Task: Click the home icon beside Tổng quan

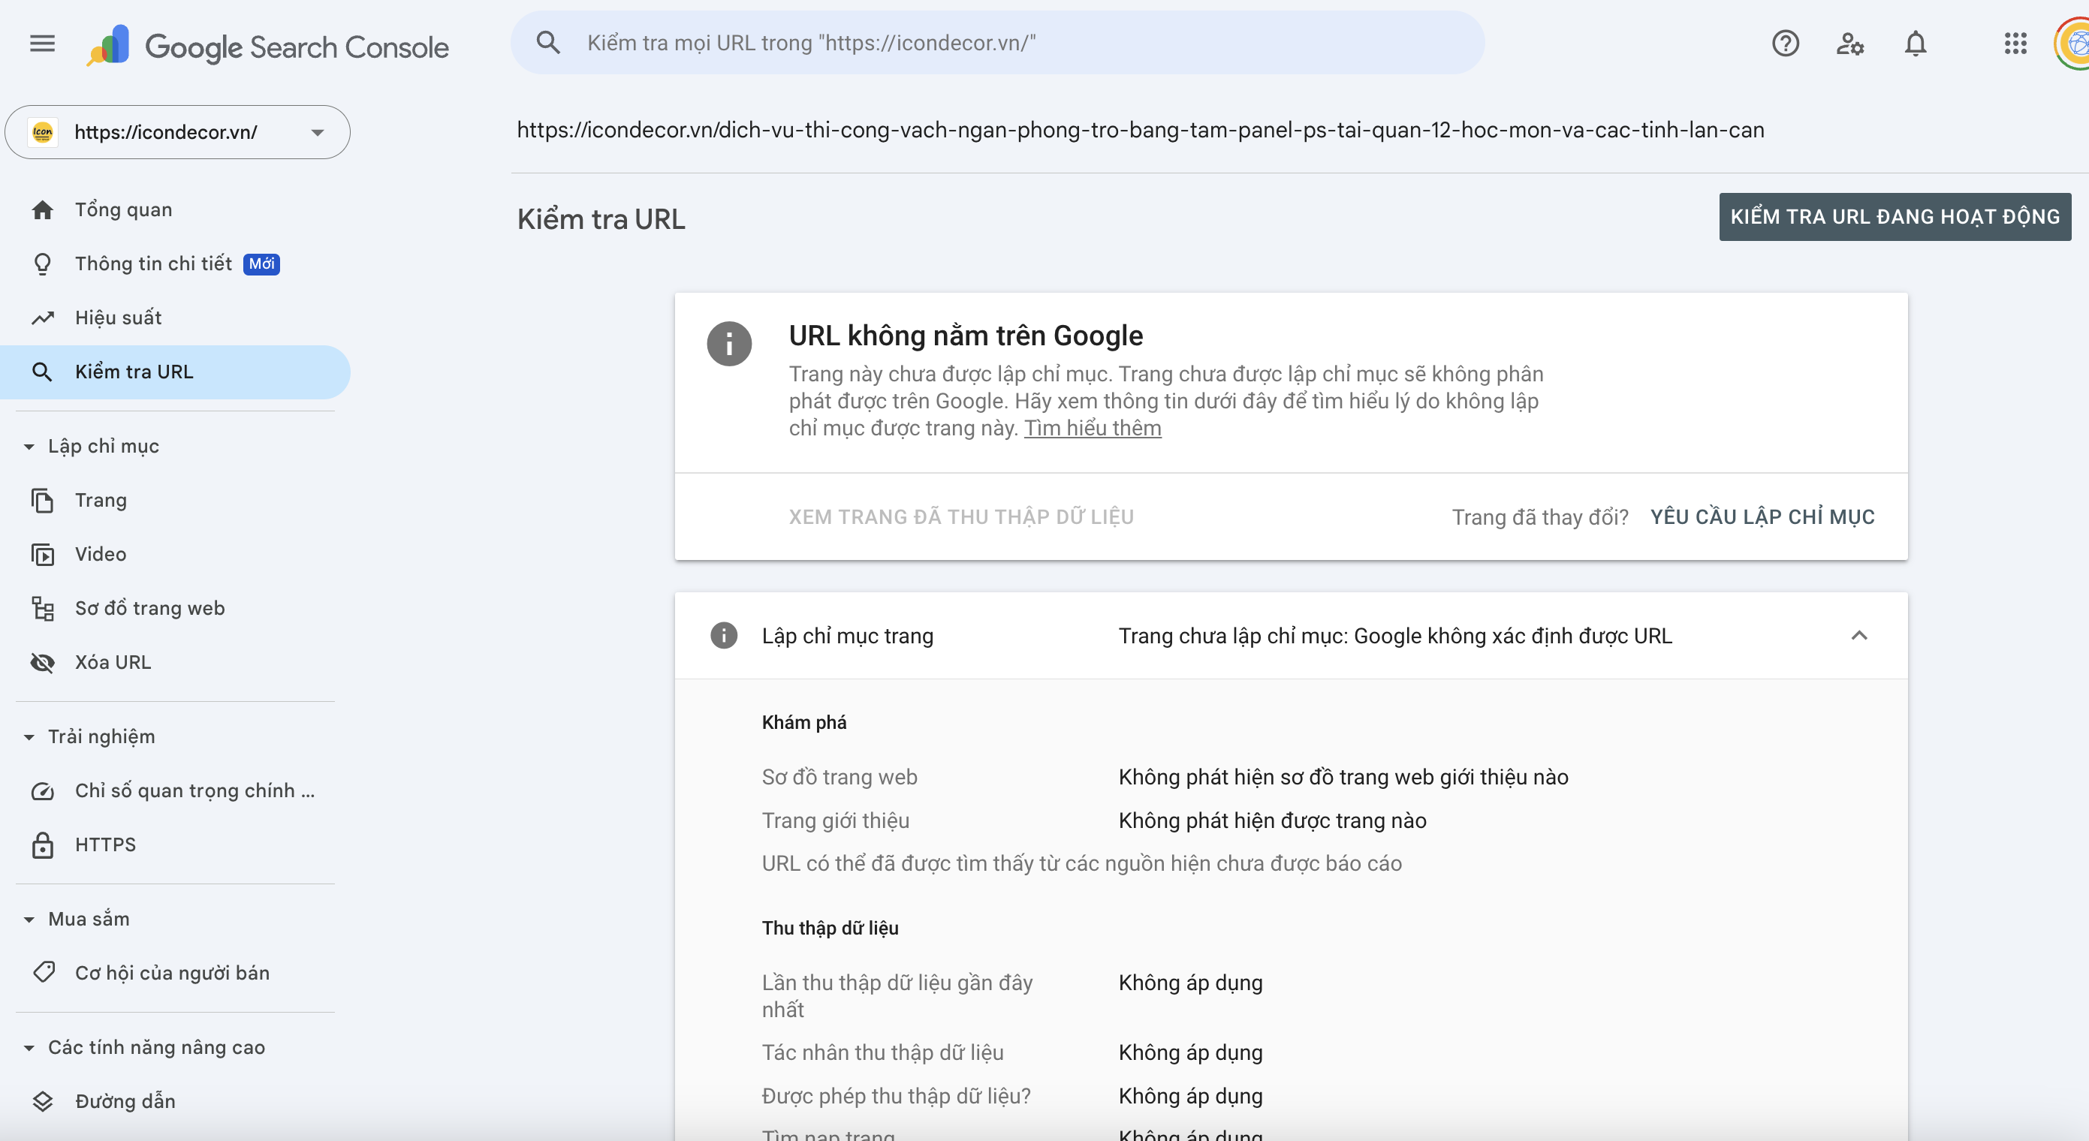Action: tap(42, 210)
